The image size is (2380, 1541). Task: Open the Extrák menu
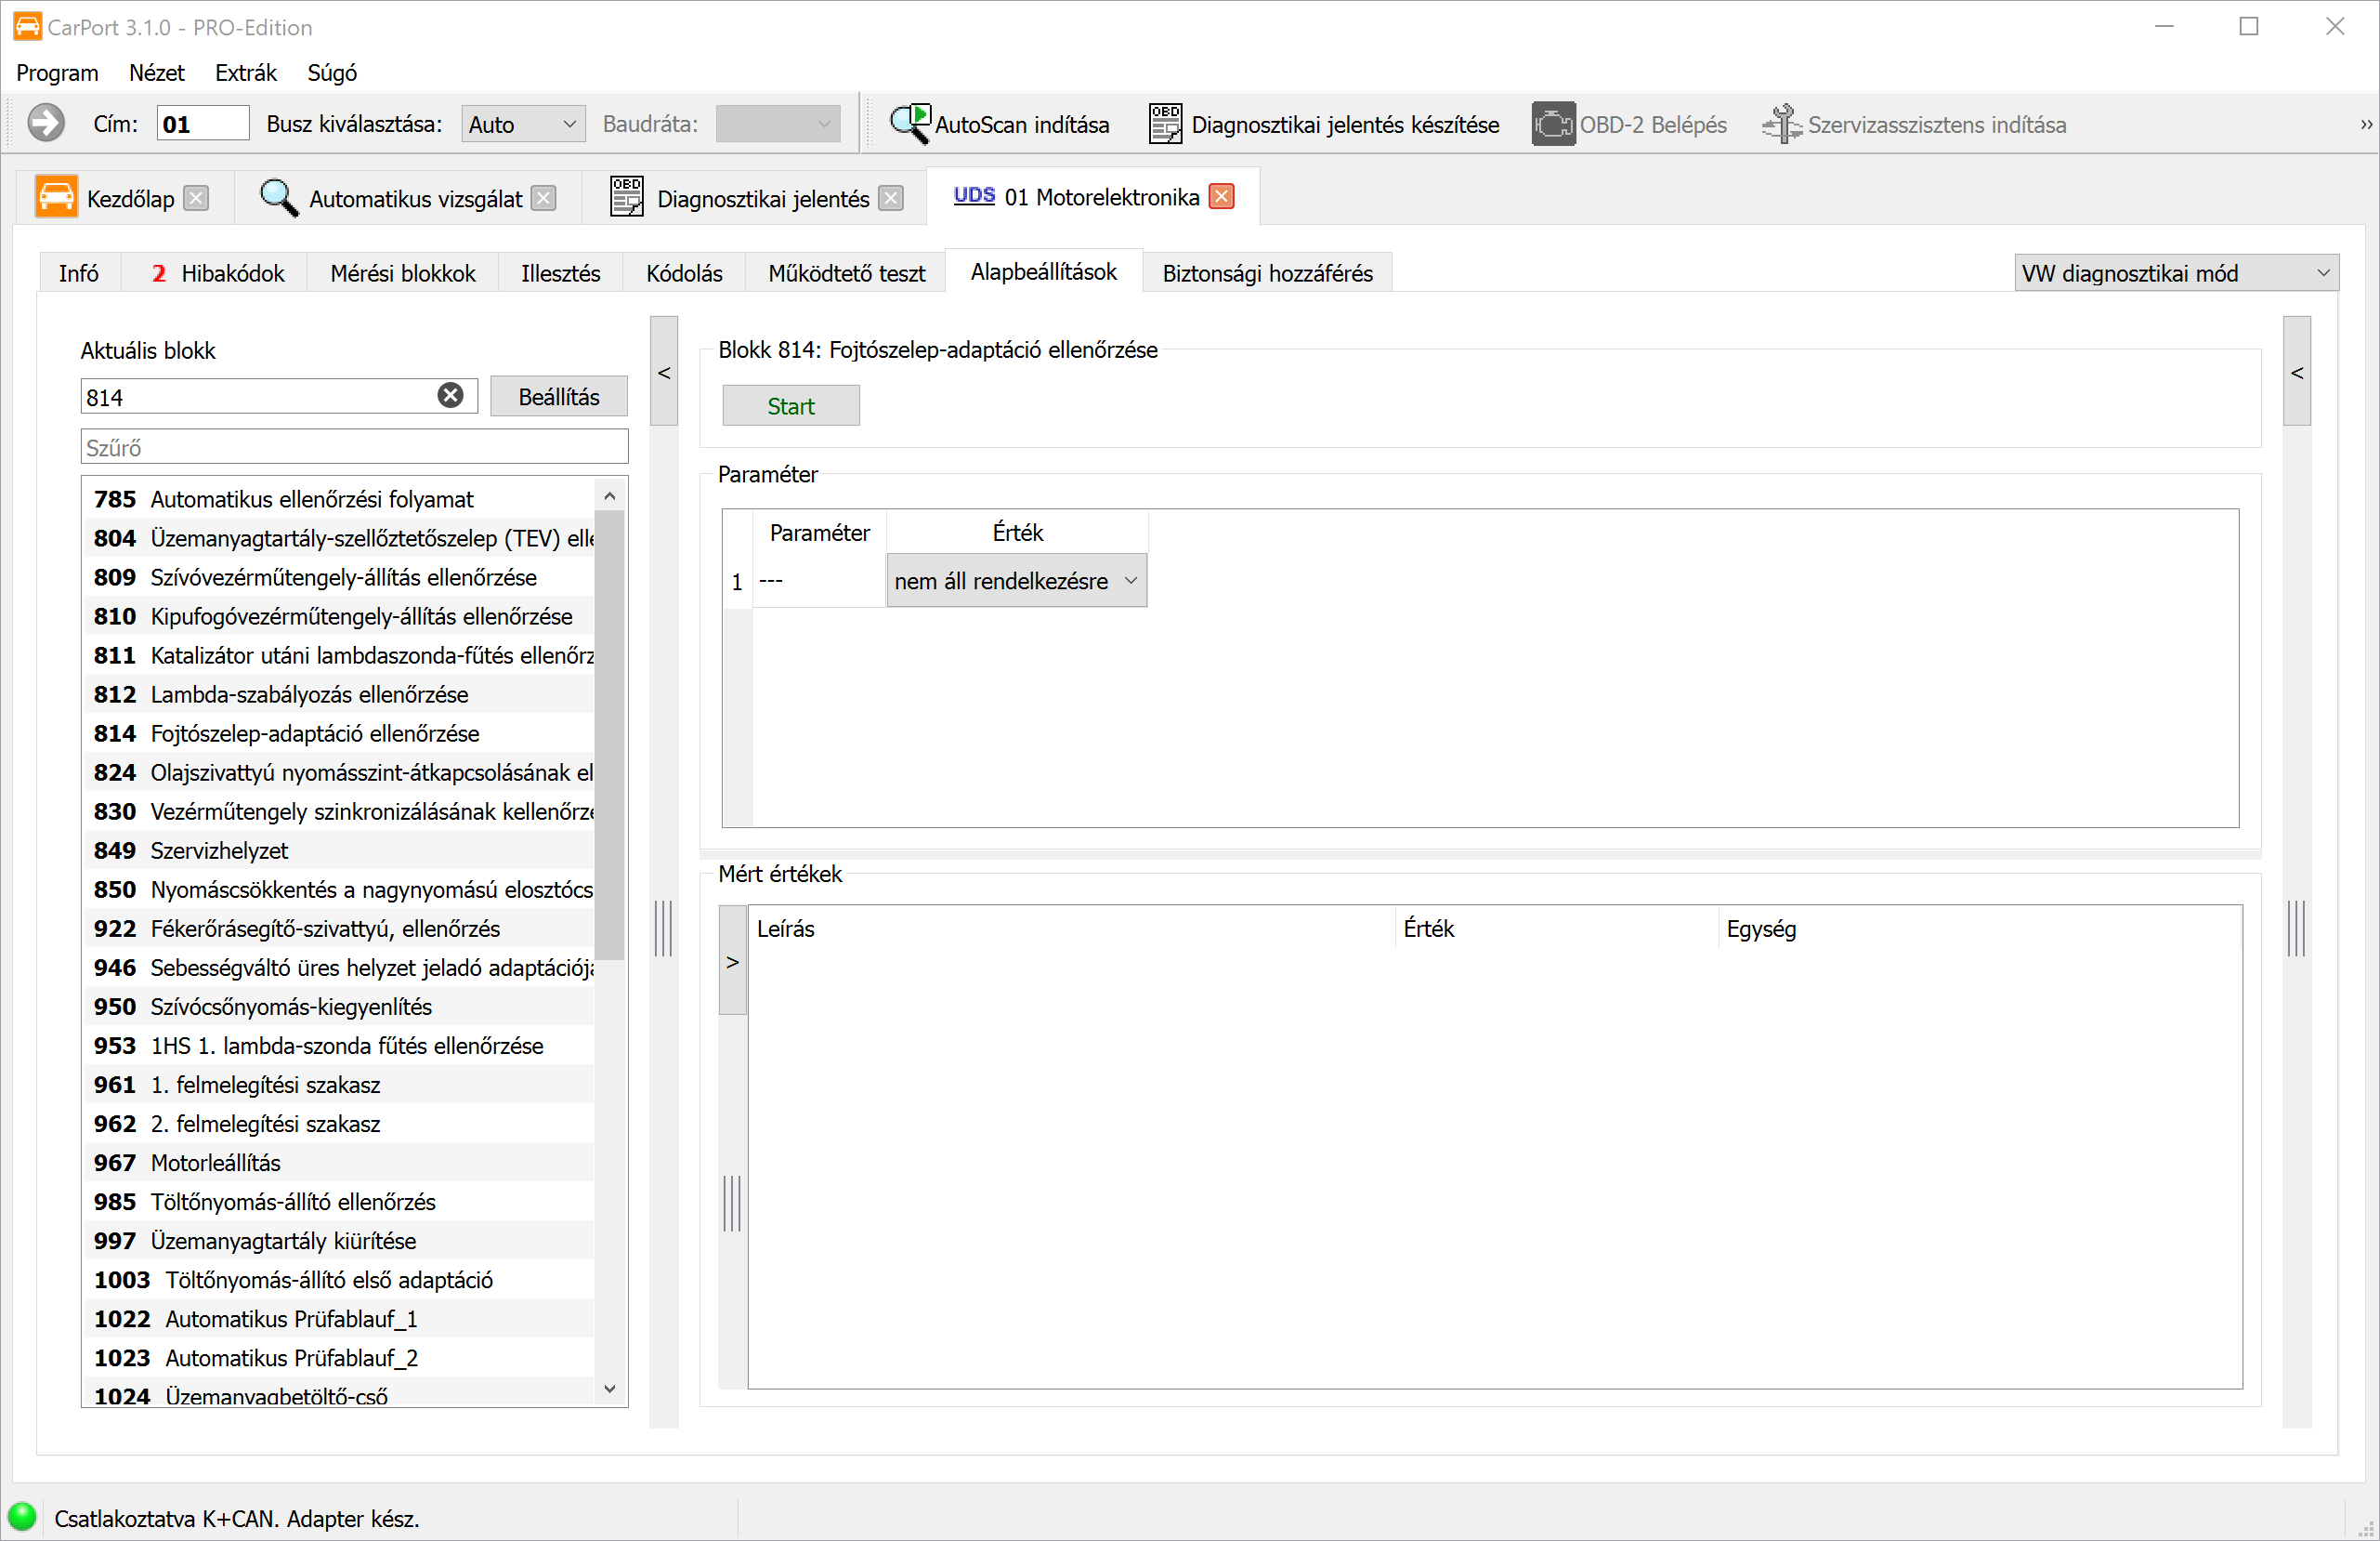tap(246, 73)
